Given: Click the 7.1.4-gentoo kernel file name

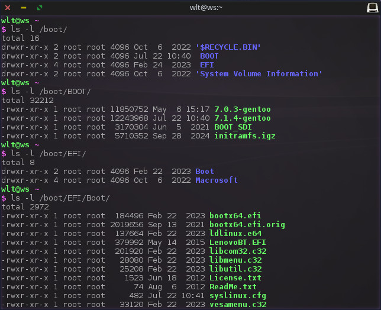Looking at the screenshot, I should point(243,118).
